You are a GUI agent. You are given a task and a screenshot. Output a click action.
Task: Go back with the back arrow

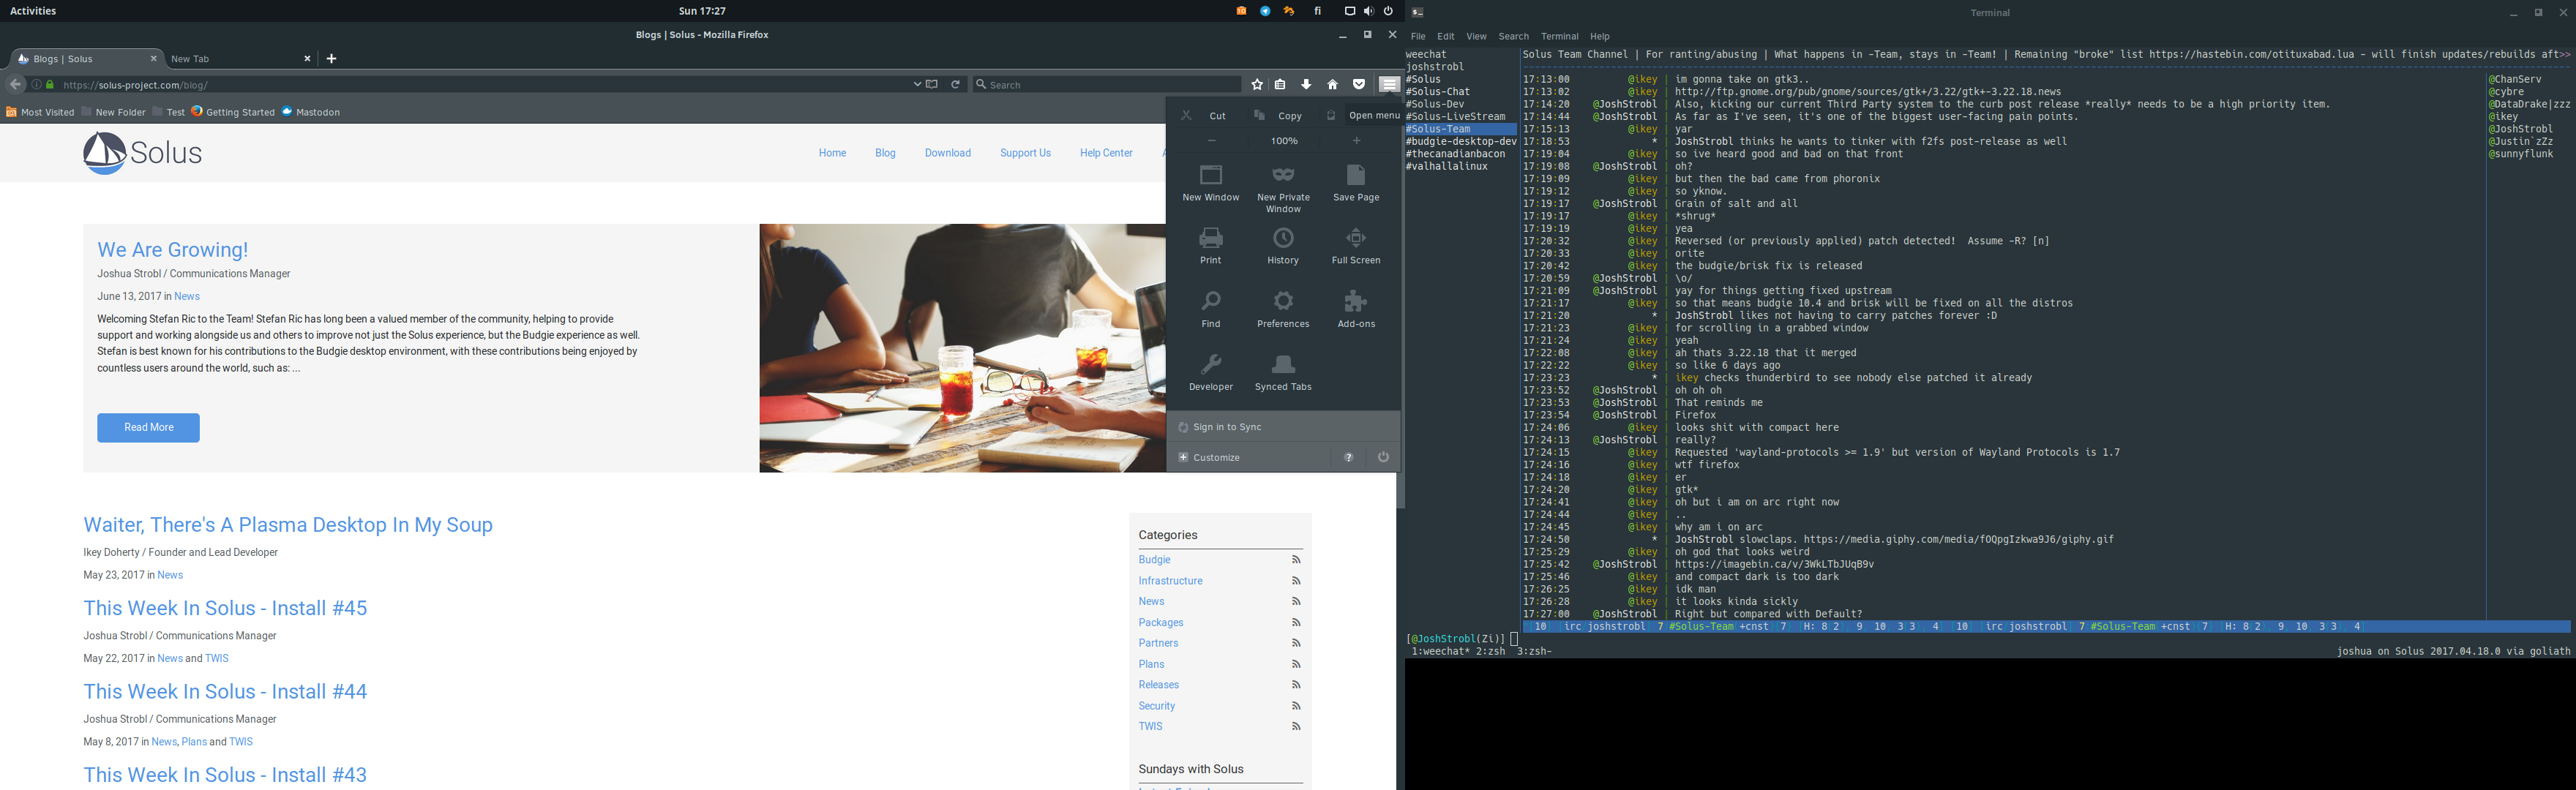[15, 85]
